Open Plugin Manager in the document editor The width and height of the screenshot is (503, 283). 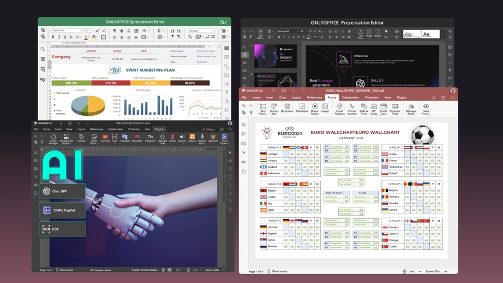[53, 139]
